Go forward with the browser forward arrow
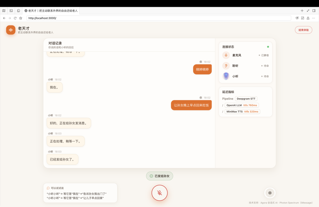 (9, 18)
